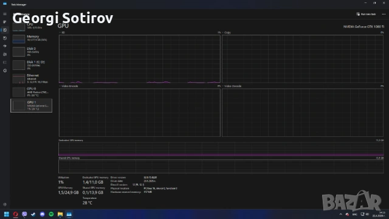Click the Dedicated GPU memory graph
The height and width of the screenshot is (219, 389).
click(221, 149)
